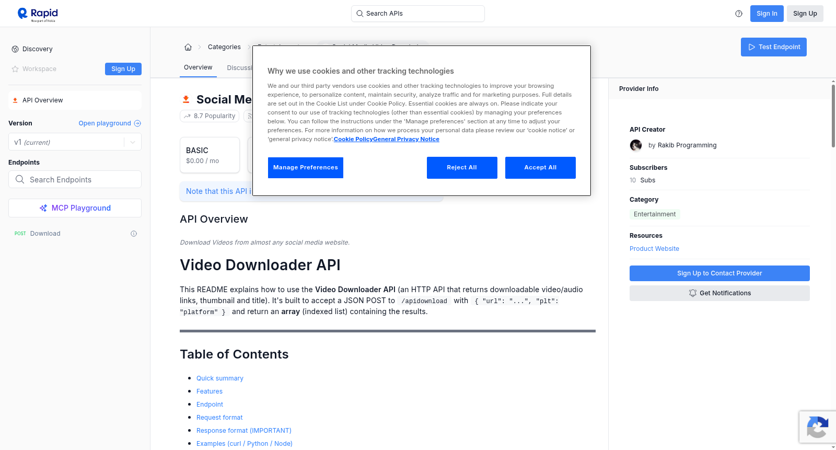Click the 8.7 Popularity badge

click(210, 116)
